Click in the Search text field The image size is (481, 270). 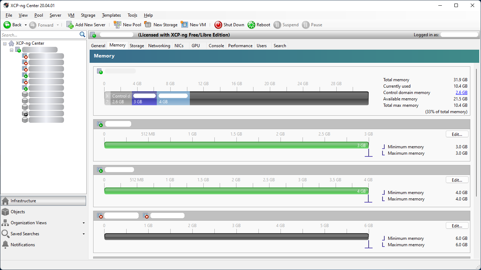[x=39, y=35]
